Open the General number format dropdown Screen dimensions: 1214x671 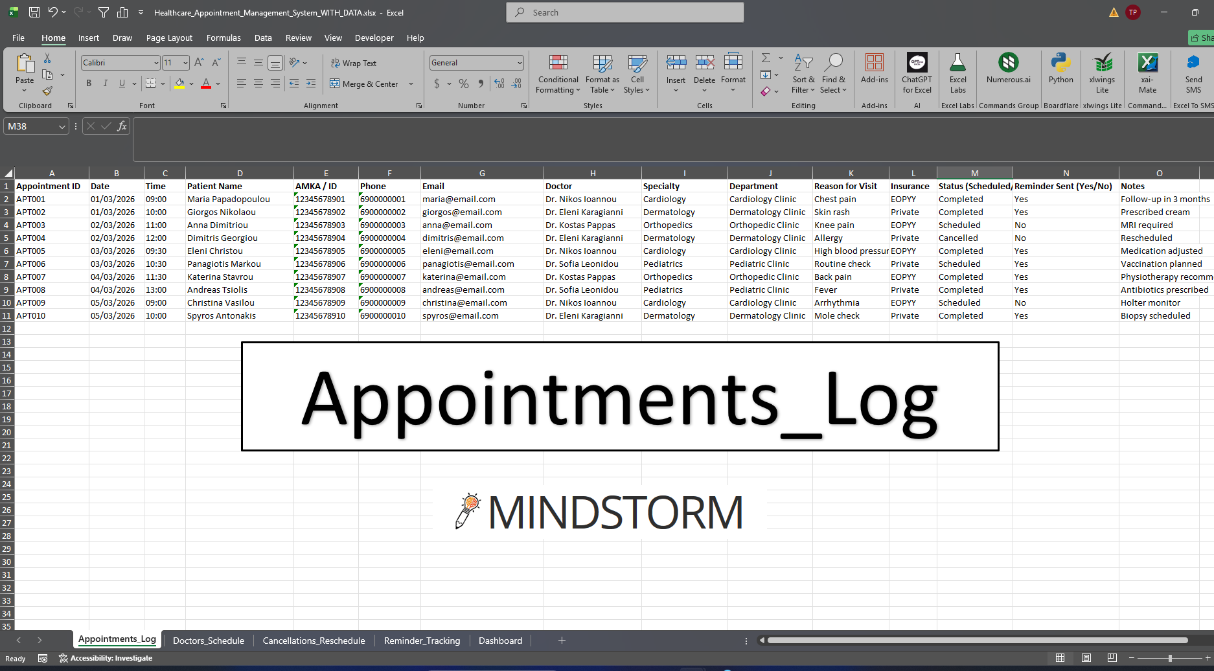pos(520,63)
